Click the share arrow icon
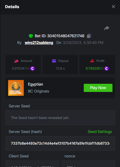The width and height of the screenshot is (120, 167). [107, 28]
